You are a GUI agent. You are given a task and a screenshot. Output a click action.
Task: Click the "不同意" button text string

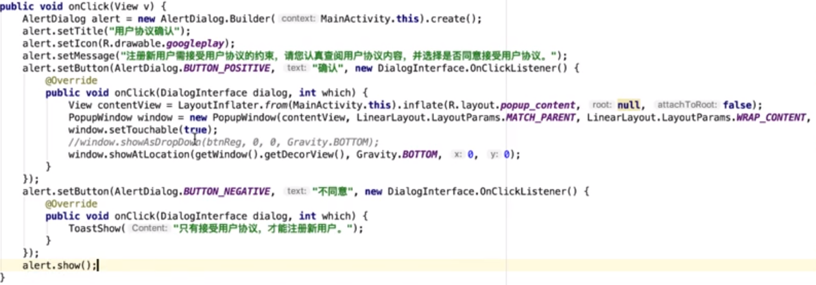pyautogui.click(x=333, y=191)
